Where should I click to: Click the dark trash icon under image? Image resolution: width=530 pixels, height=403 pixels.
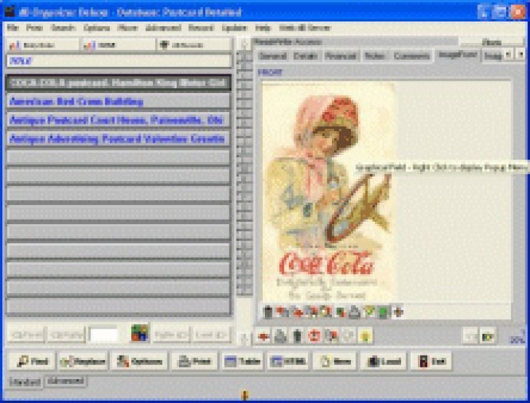(268, 312)
